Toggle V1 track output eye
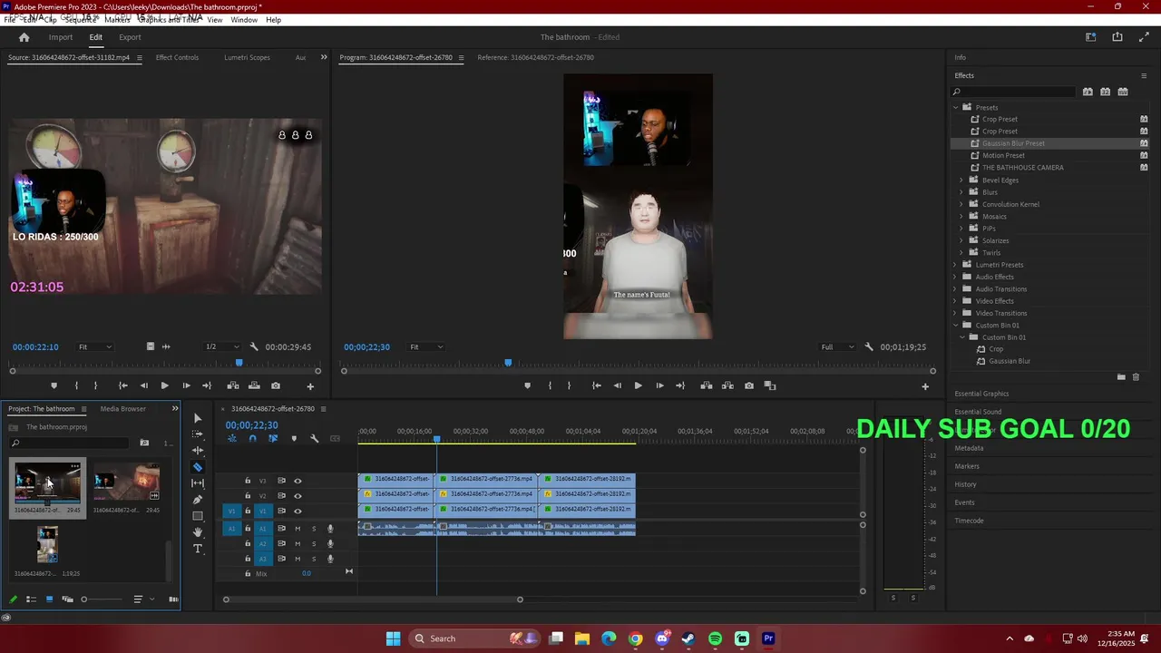The image size is (1161, 653). click(298, 512)
